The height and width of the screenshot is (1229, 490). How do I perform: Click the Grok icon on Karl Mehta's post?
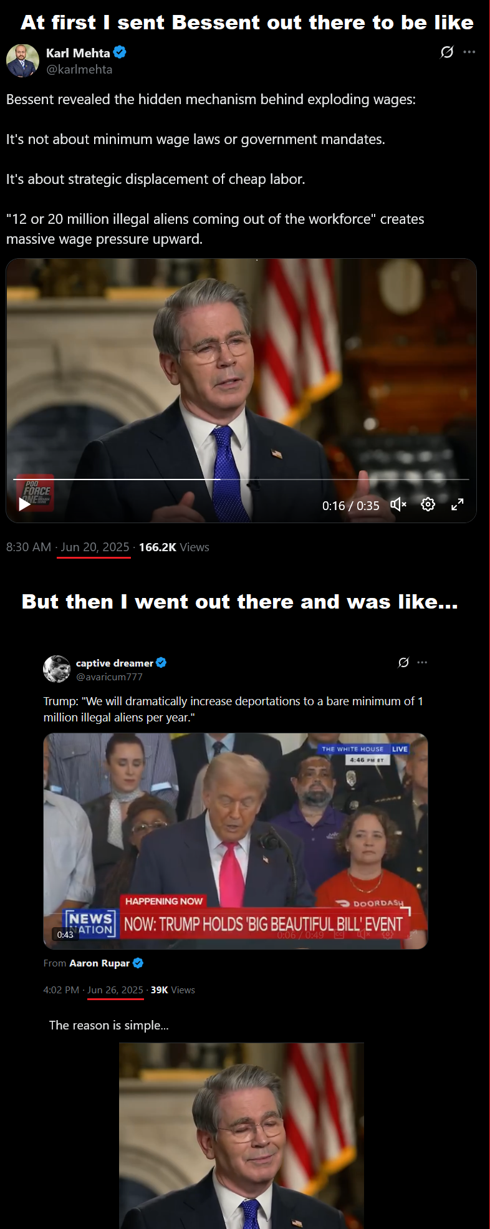tap(447, 52)
